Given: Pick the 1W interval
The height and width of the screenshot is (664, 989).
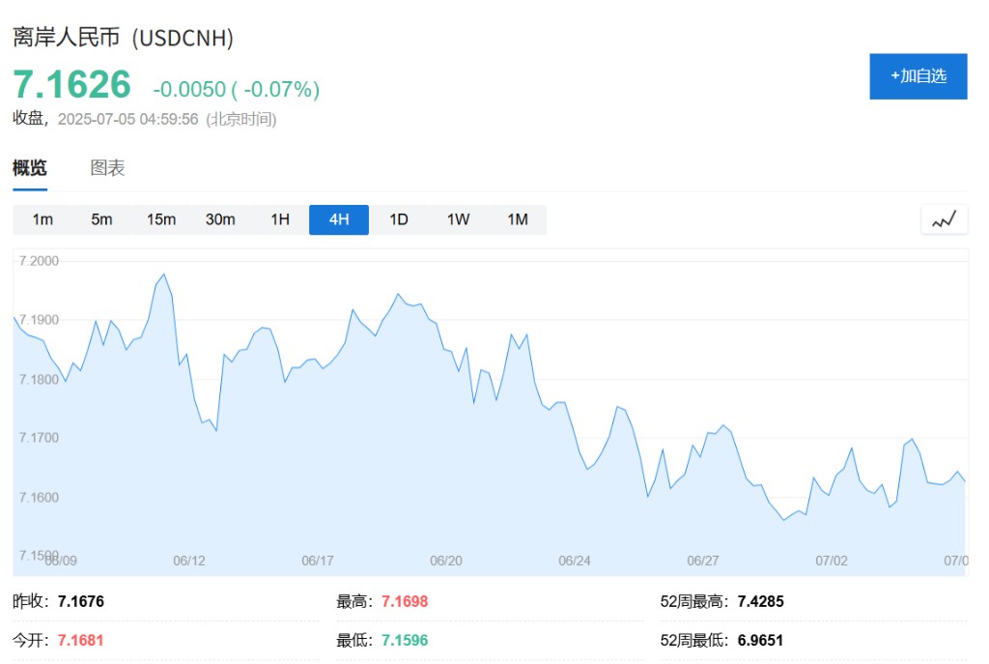Looking at the screenshot, I should [458, 219].
